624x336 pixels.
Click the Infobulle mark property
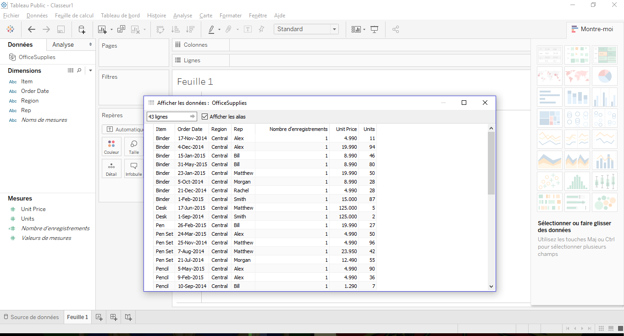point(133,168)
